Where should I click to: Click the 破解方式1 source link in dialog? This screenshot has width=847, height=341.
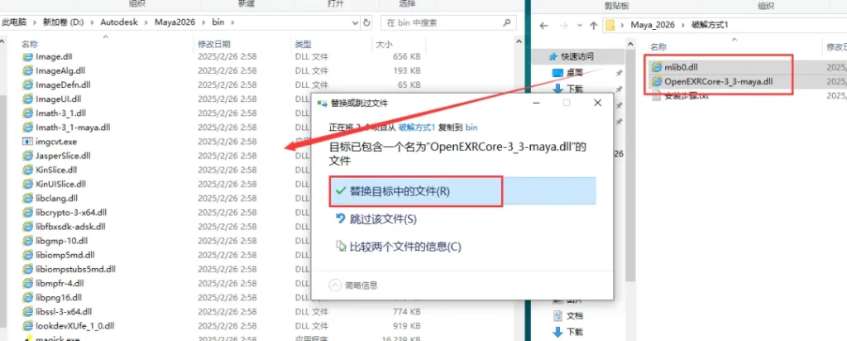point(416,127)
